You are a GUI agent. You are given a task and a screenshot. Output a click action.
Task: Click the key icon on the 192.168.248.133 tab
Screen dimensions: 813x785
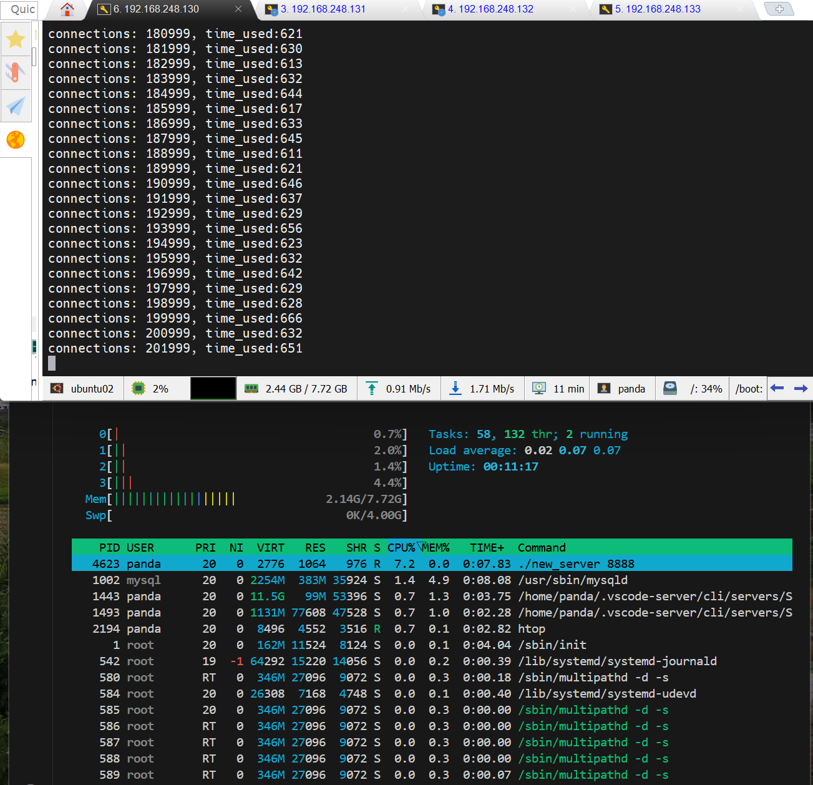coord(605,9)
